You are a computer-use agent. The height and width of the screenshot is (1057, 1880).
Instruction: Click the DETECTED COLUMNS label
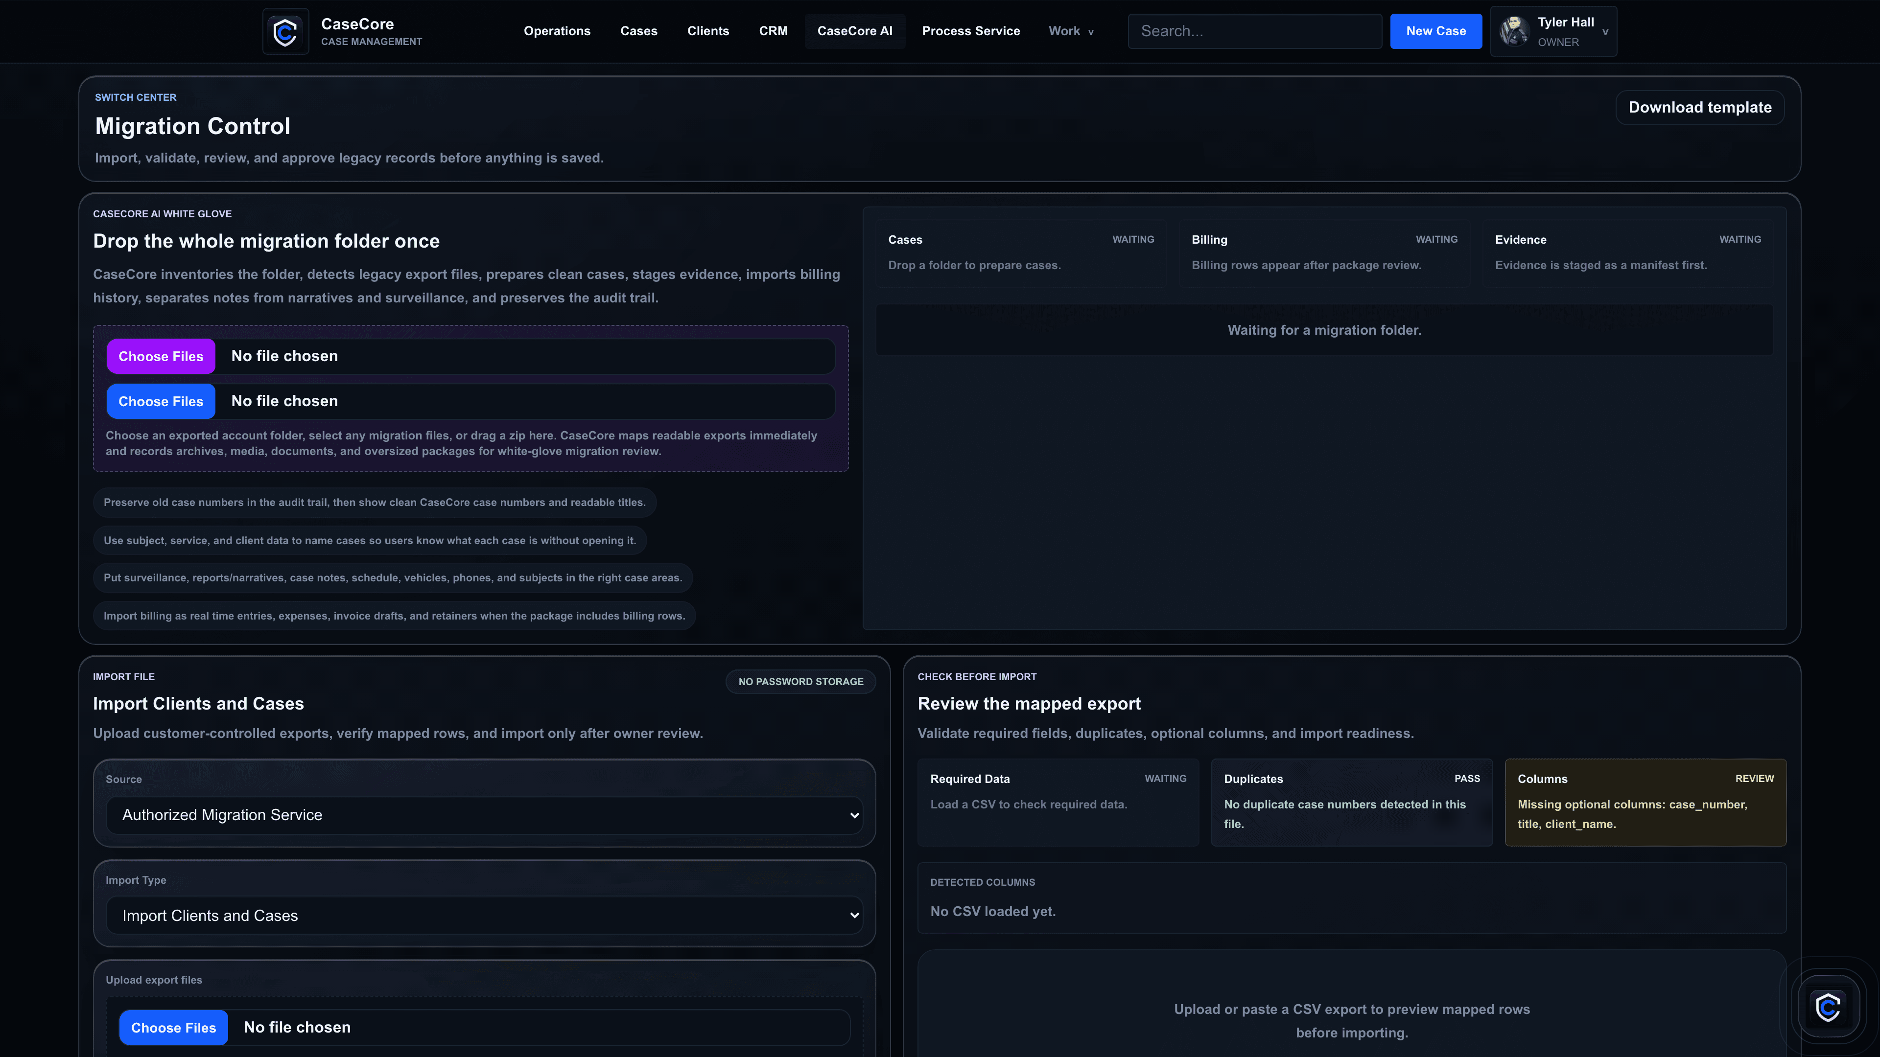tap(982, 882)
